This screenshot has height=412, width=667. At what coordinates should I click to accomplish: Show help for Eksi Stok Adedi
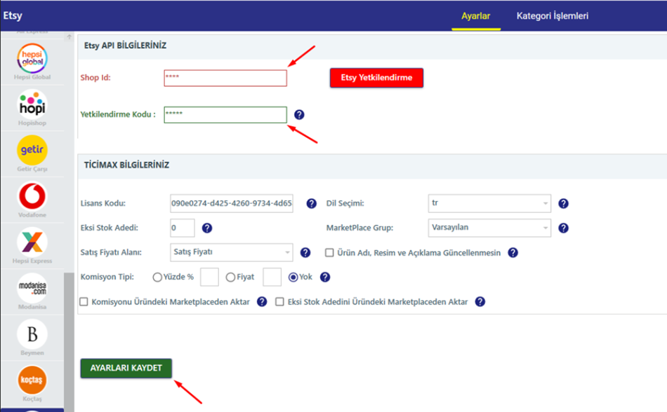[207, 228]
